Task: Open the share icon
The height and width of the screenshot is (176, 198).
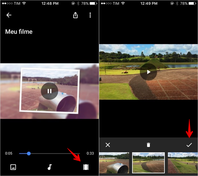Action: [75, 15]
